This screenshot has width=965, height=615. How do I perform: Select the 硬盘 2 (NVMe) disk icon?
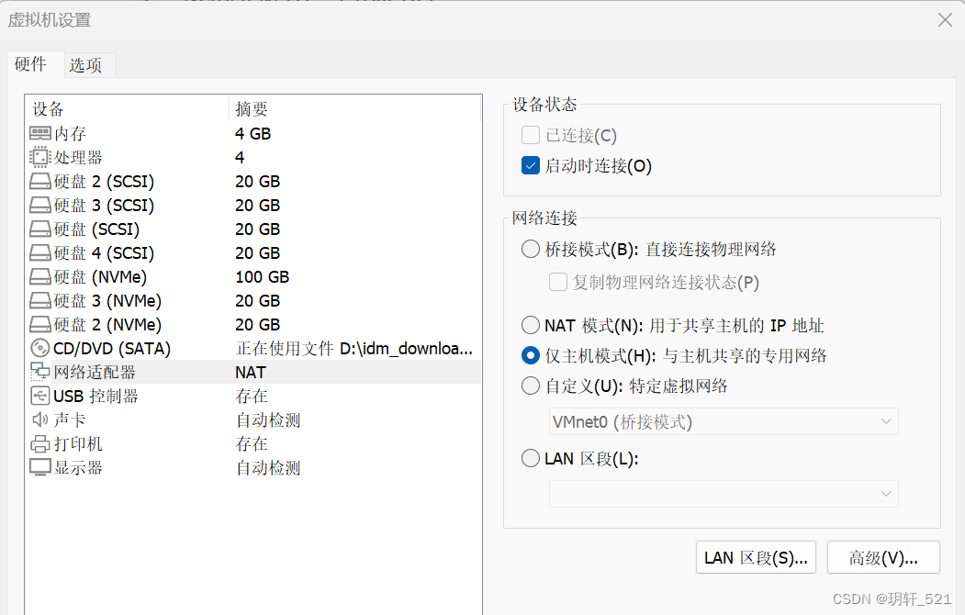[x=40, y=325]
